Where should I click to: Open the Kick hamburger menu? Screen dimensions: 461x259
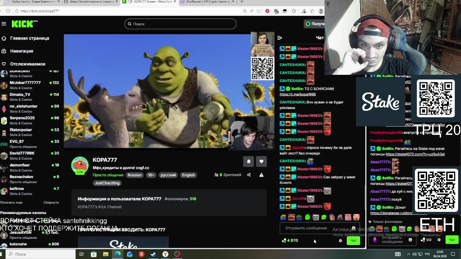click(4, 24)
